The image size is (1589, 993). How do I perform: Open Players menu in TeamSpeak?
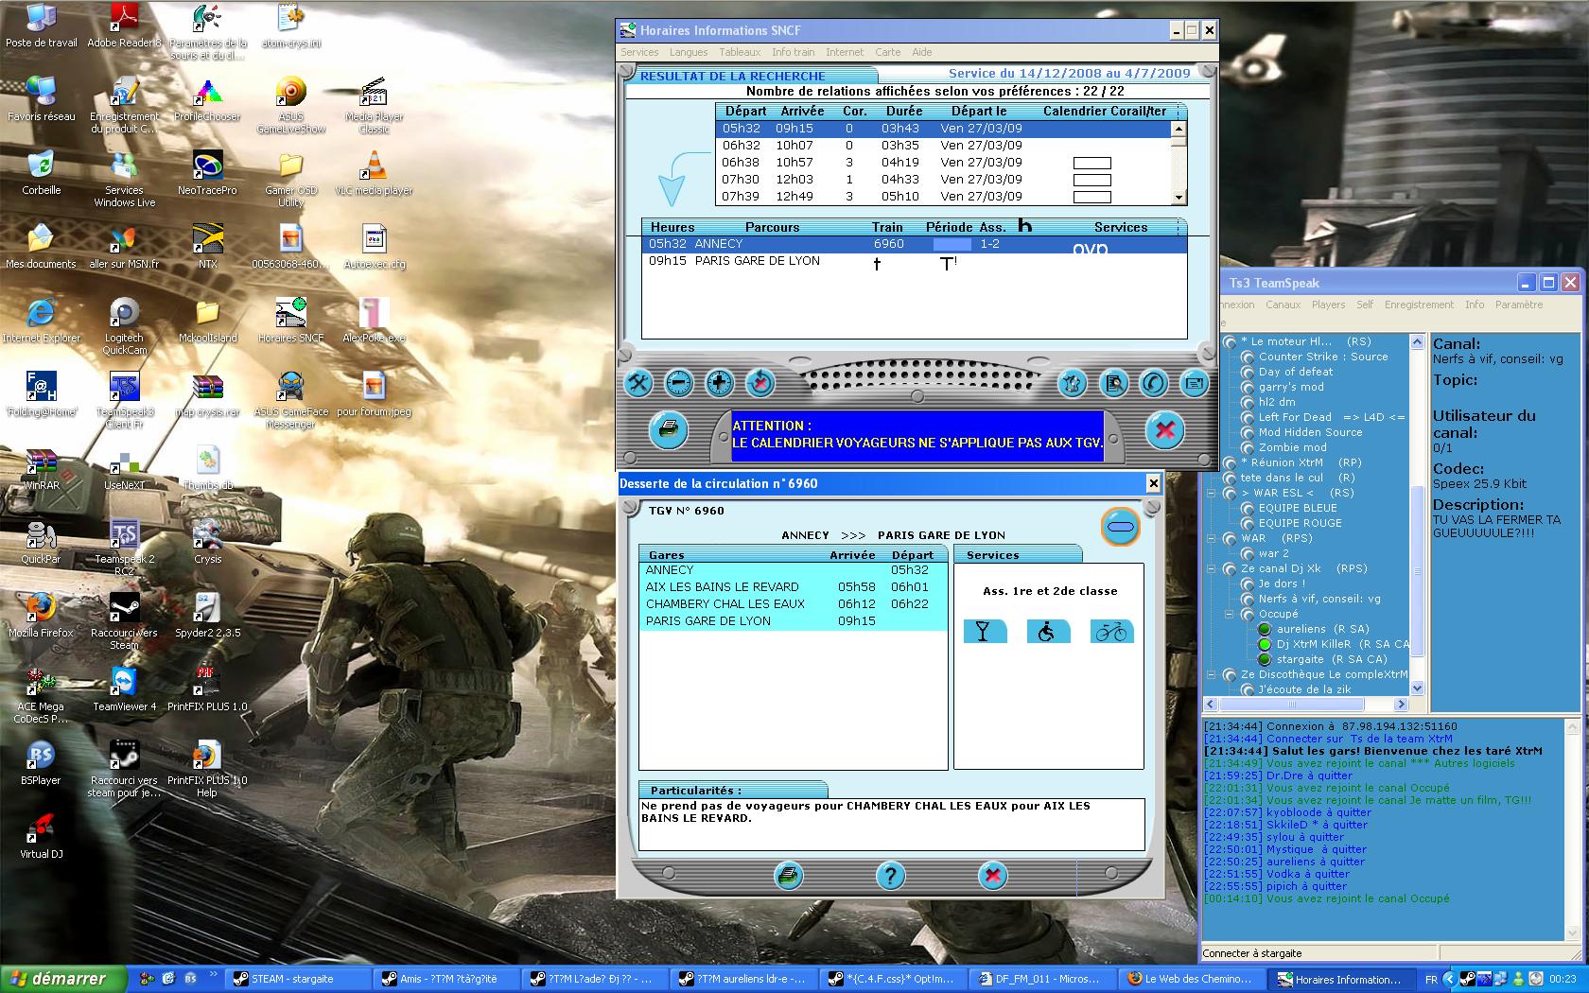point(1328,305)
